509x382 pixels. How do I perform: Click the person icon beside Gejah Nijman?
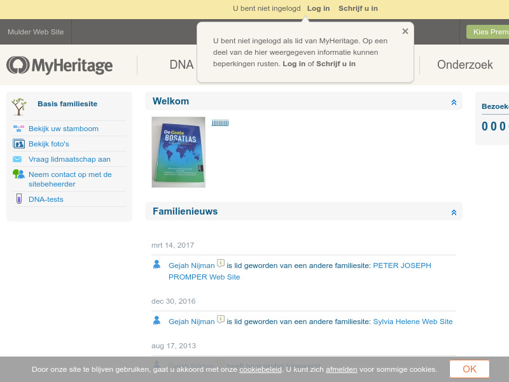[x=157, y=264]
